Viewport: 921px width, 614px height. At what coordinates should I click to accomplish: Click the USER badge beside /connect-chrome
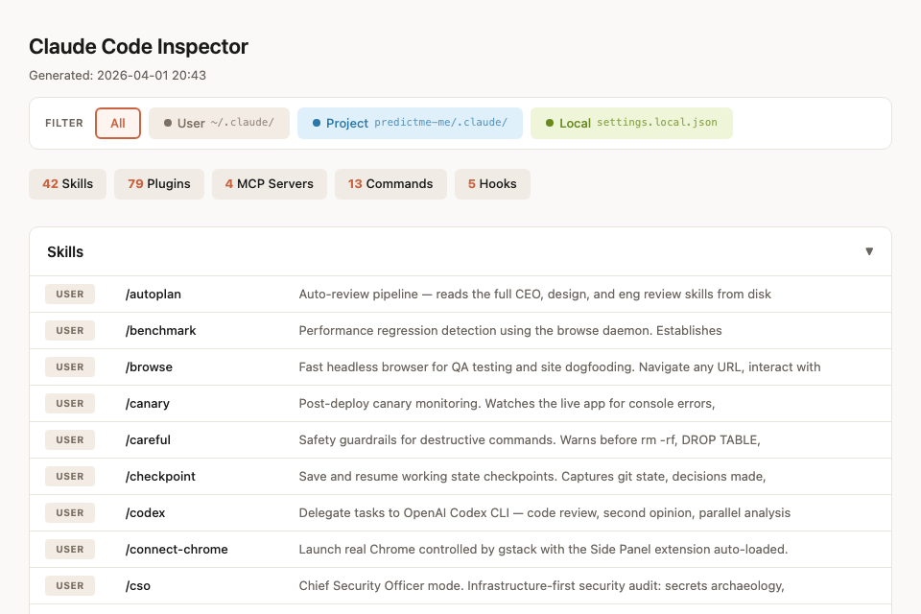[x=69, y=549]
